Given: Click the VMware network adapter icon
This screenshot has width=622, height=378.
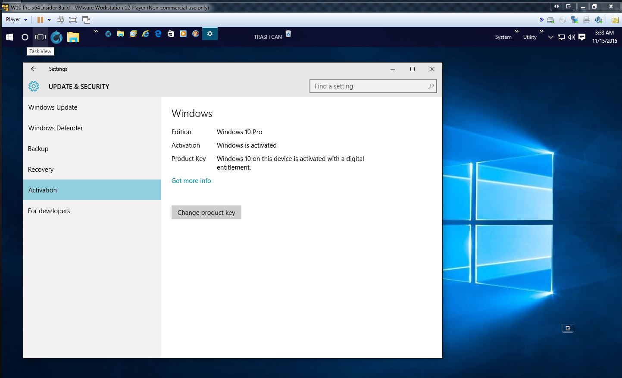Looking at the screenshot, I should [575, 20].
